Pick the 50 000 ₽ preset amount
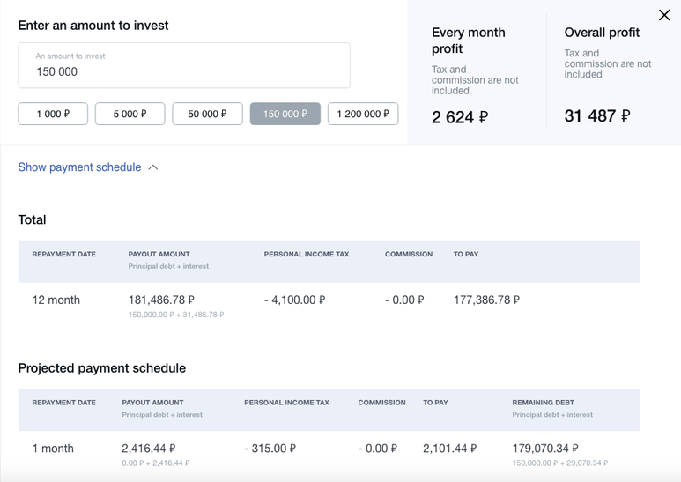 [x=207, y=114]
